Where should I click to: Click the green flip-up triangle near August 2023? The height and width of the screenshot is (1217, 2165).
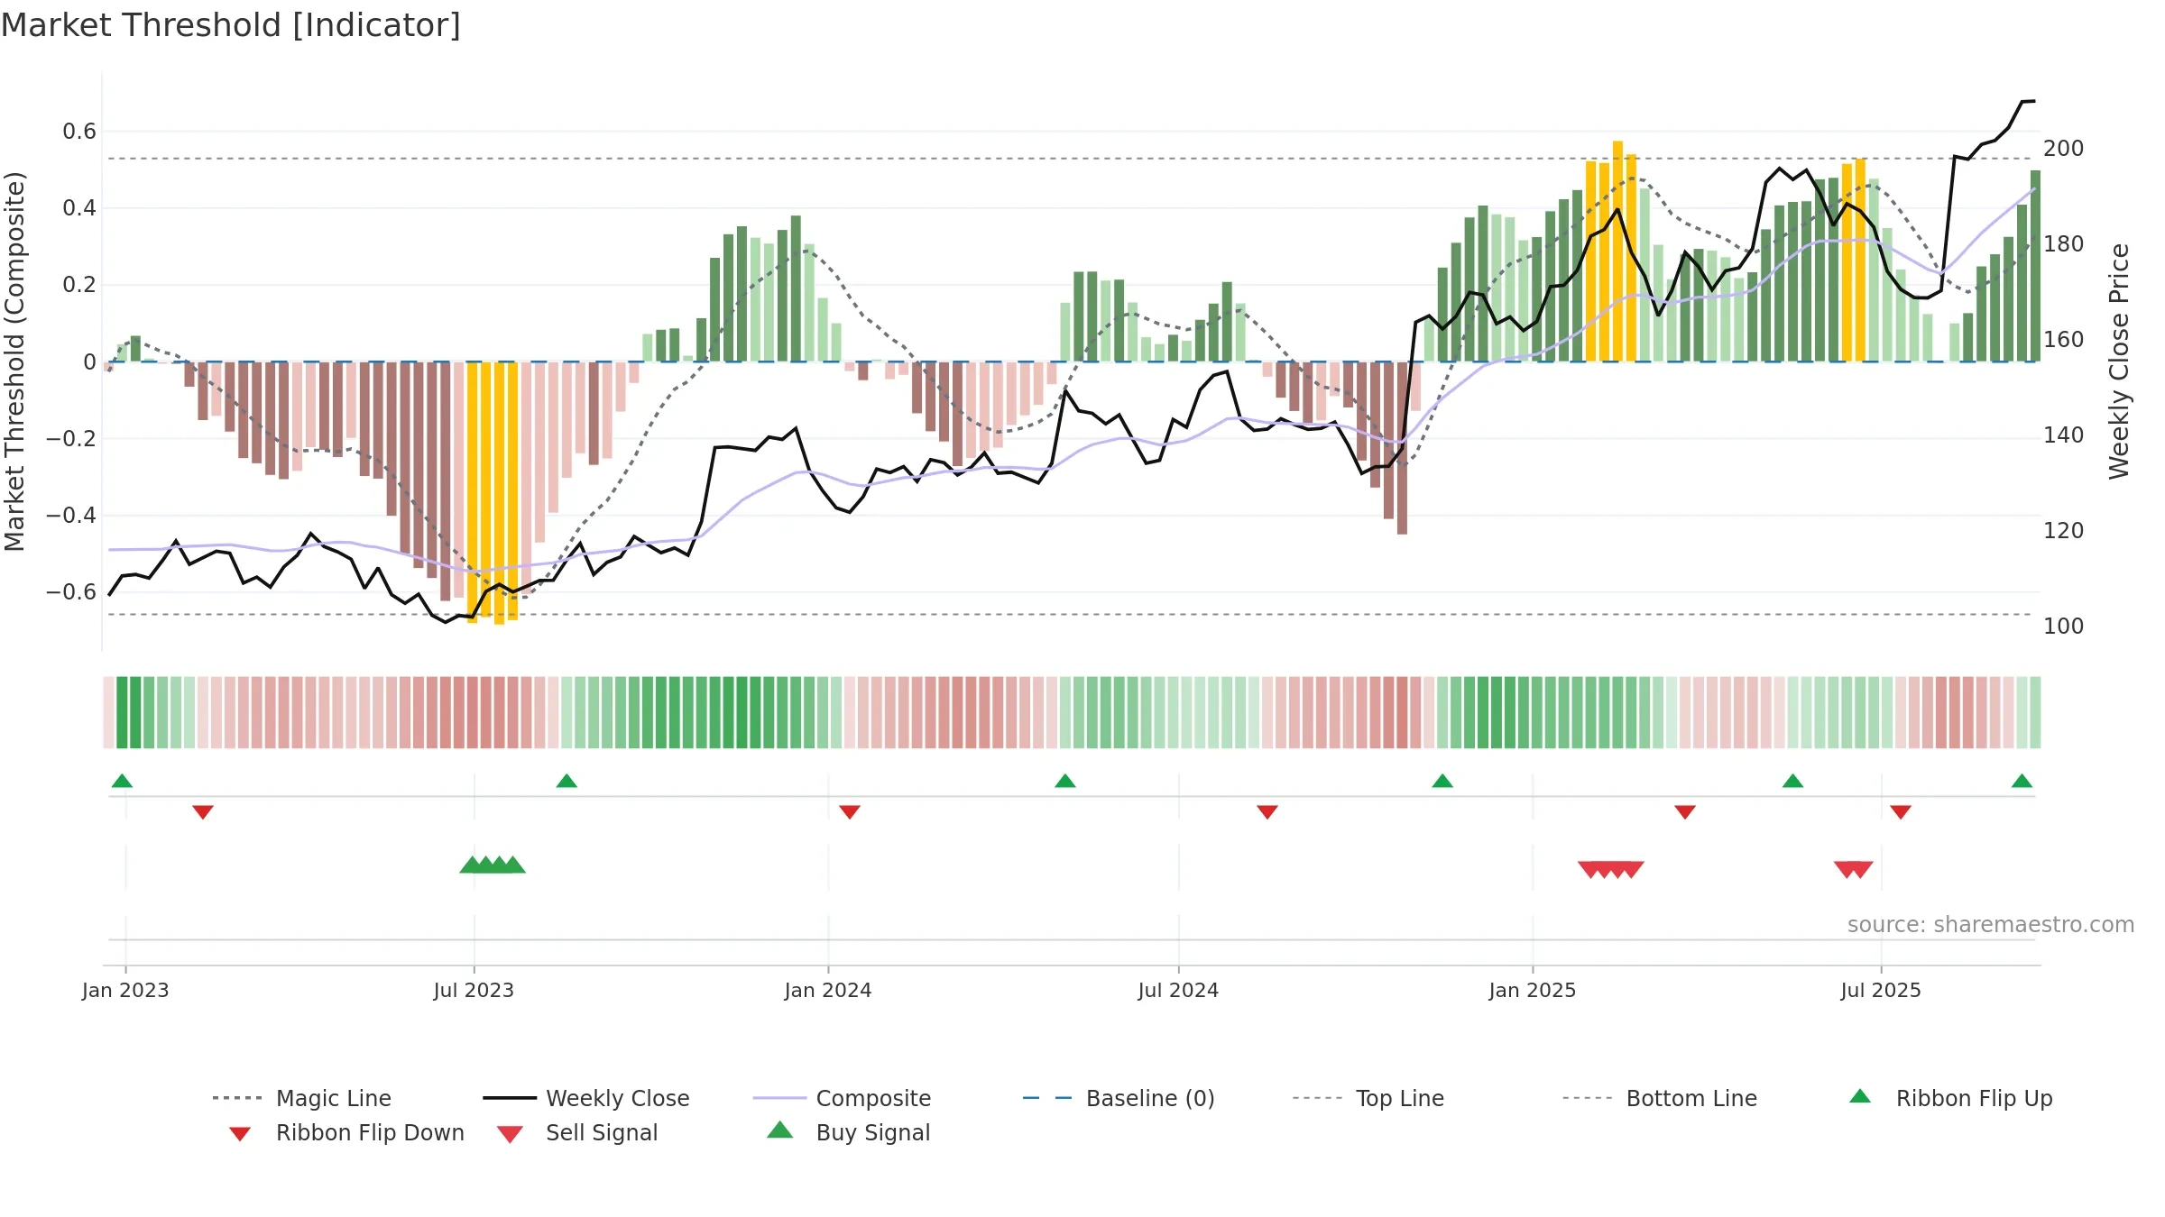point(567,781)
